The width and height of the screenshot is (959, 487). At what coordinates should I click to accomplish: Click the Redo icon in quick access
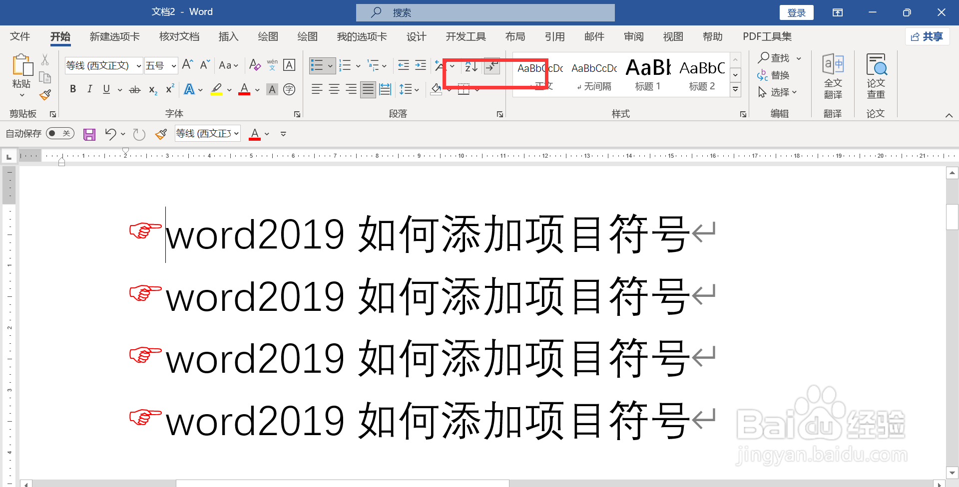tap(139, 134)
